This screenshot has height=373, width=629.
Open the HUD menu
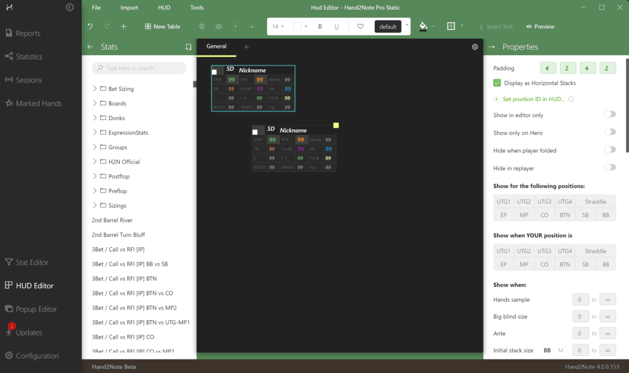[x=164, y=7]
